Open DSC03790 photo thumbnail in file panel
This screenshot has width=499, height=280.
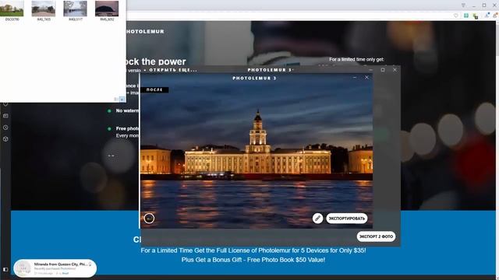click(x=12, y=10)
